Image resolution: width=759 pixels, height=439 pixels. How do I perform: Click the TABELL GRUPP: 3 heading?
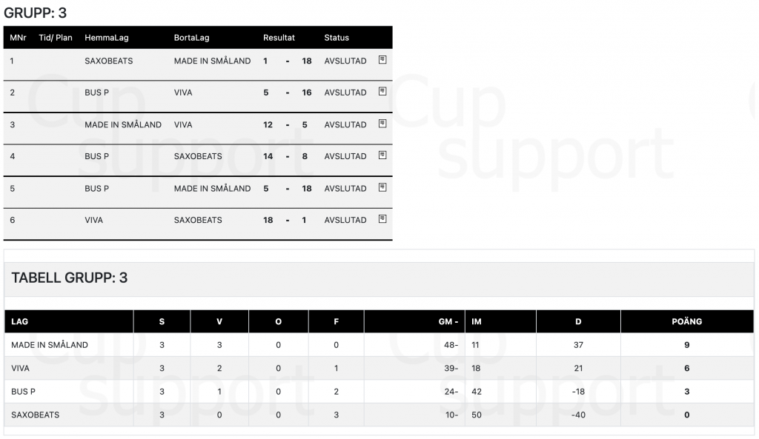click(x=69, y=278)
